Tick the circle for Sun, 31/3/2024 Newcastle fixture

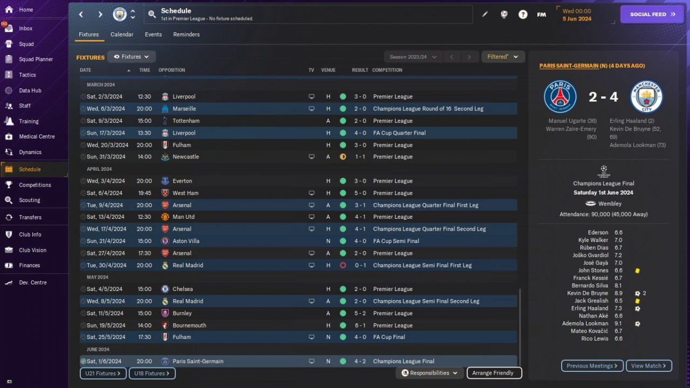[83, 157]
